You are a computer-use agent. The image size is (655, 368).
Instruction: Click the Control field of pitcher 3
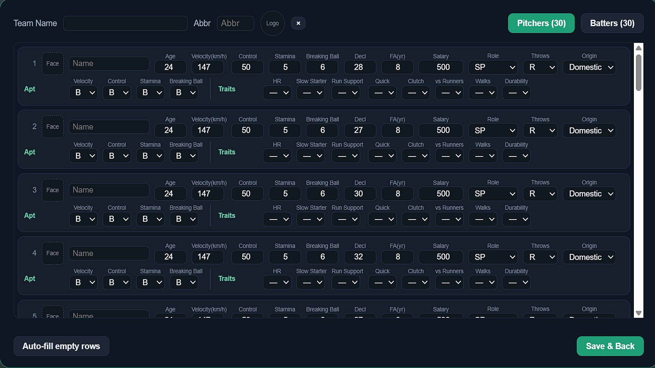click(247, 194)
